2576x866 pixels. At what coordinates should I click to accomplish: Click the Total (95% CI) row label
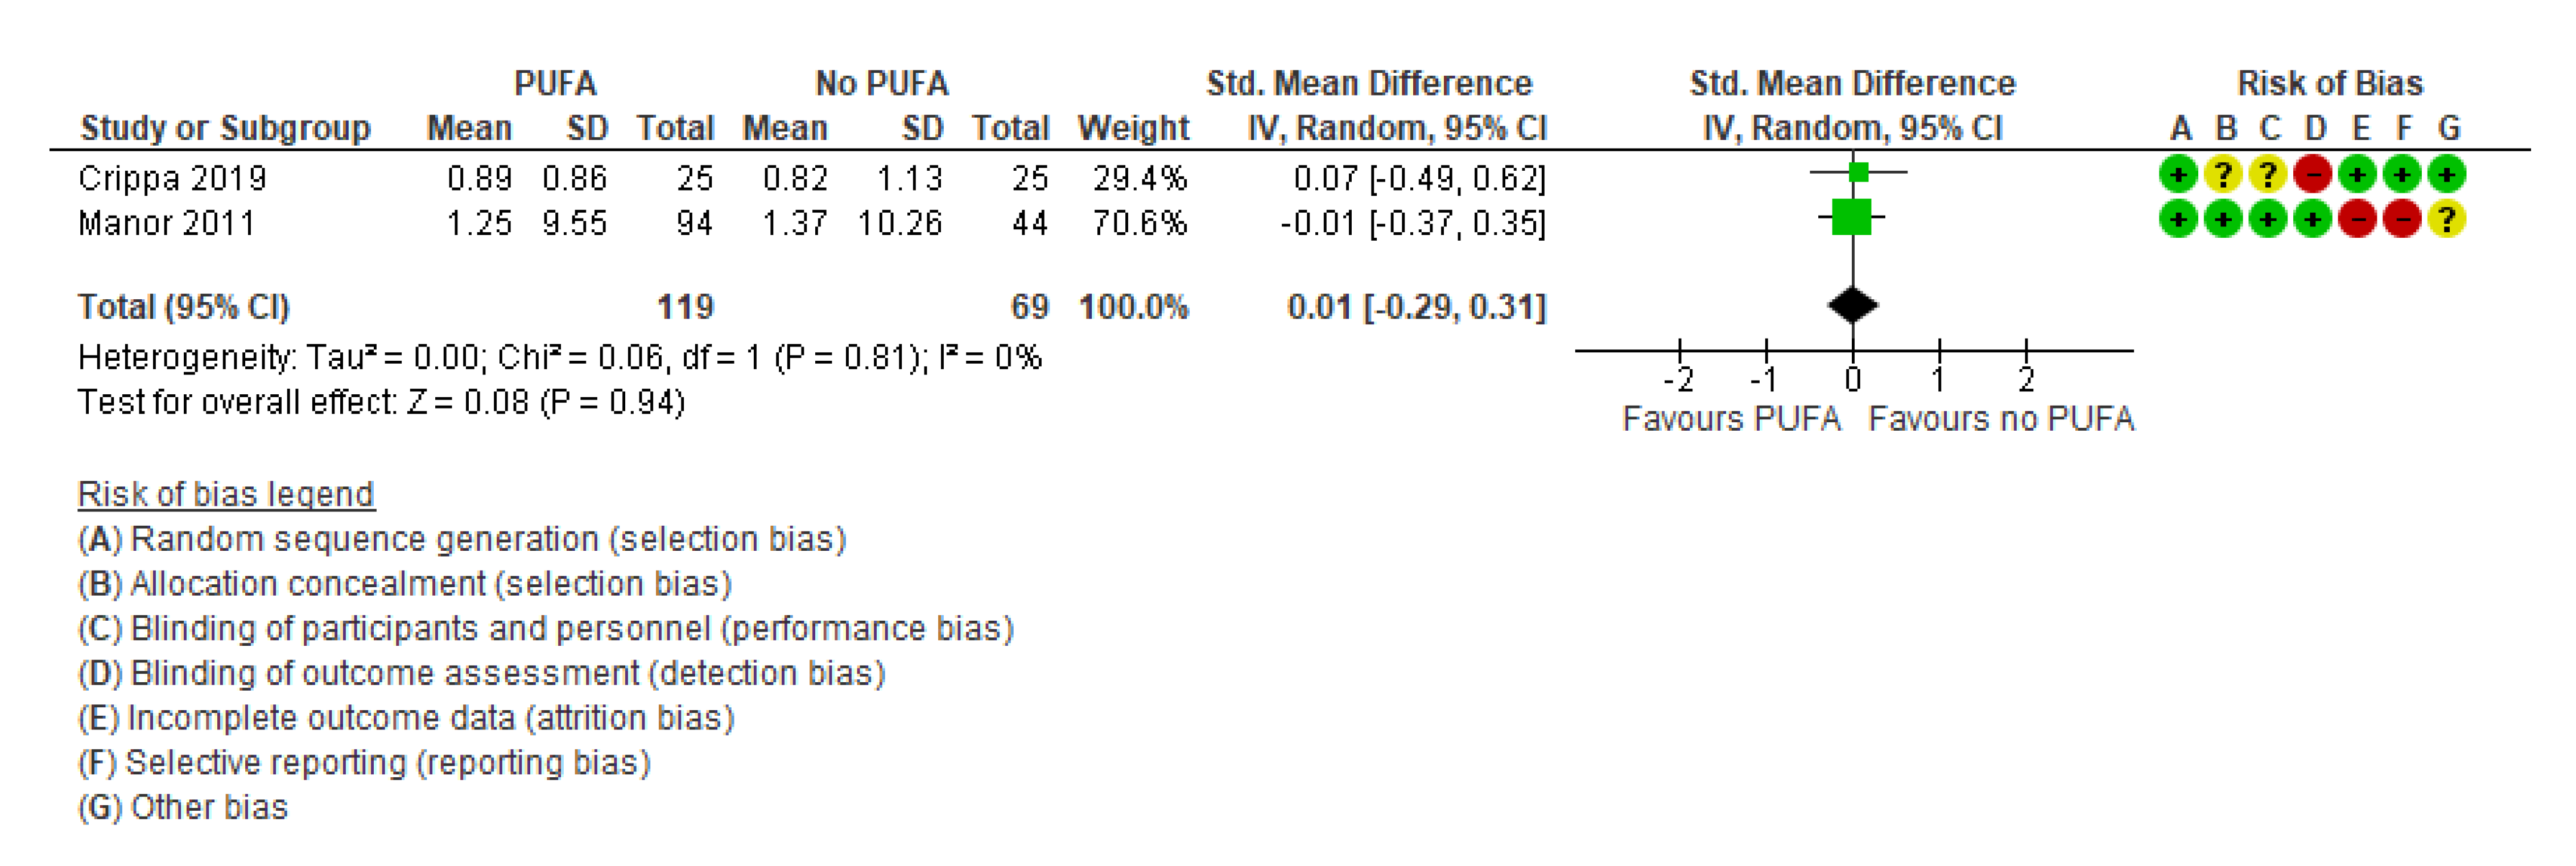tap(184, 306)
